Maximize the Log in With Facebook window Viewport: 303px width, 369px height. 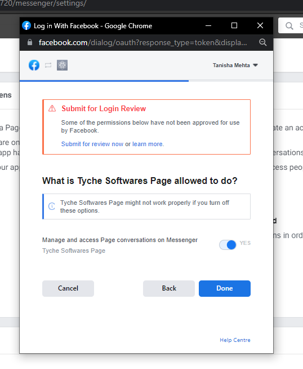234,25
